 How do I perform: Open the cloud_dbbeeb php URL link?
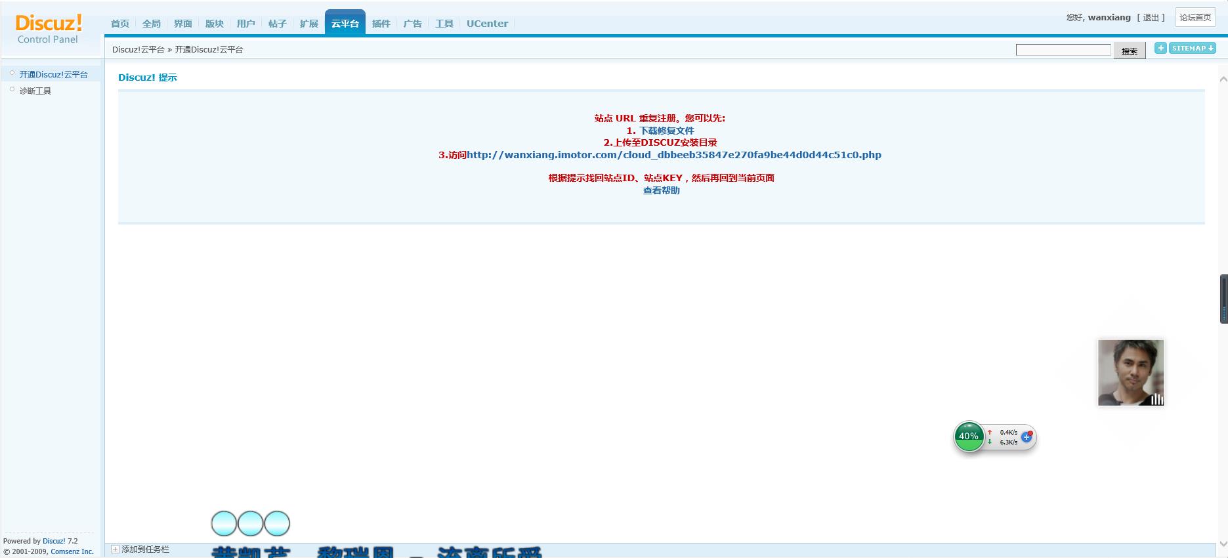(x=674, y=155)
